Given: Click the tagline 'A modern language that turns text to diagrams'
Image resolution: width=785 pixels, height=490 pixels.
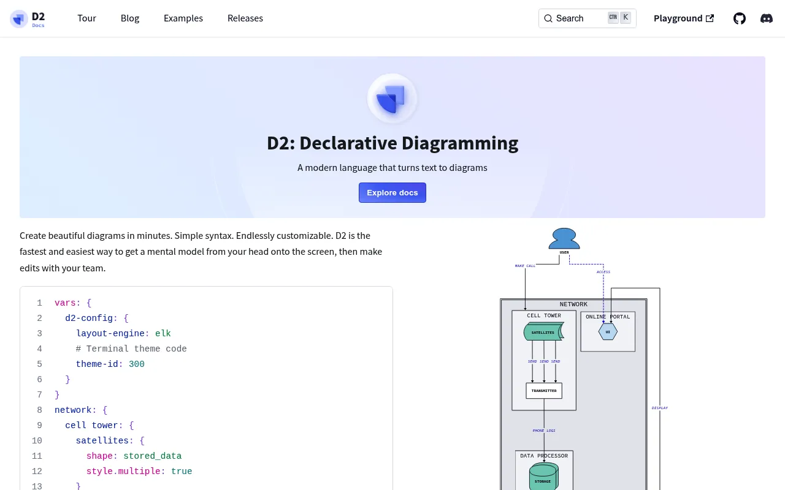Looking at the screenshot, I should tap(392, 167).
